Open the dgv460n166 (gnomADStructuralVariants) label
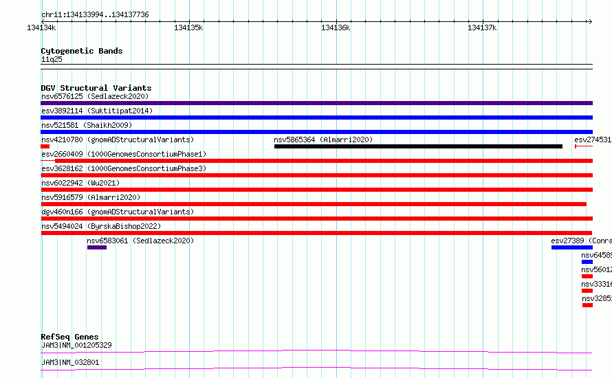Screen dimensions: 612x378 pyautogui.click(x=118, y=212)
